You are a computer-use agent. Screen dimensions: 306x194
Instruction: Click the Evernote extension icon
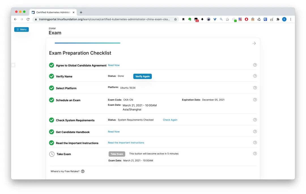pyautogui.click(x=190, y=19)
